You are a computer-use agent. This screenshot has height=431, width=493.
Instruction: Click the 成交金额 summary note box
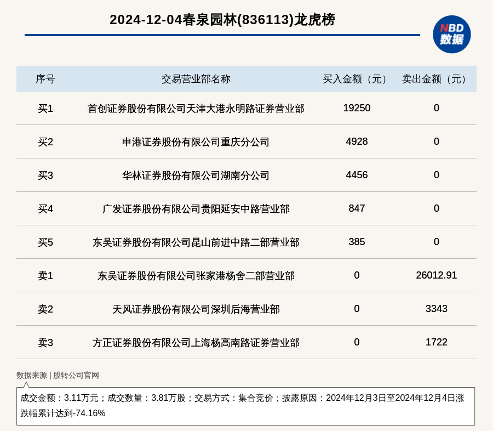point(245,406)
